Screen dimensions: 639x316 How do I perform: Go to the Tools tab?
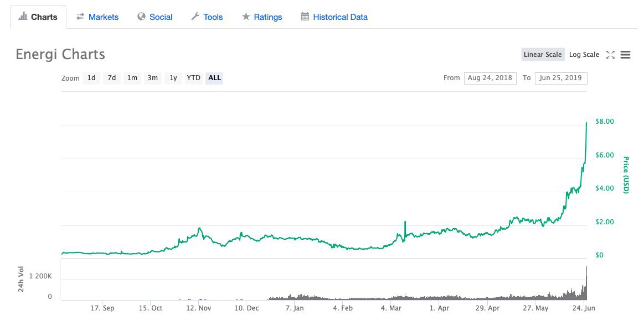[x=207, y=17]
